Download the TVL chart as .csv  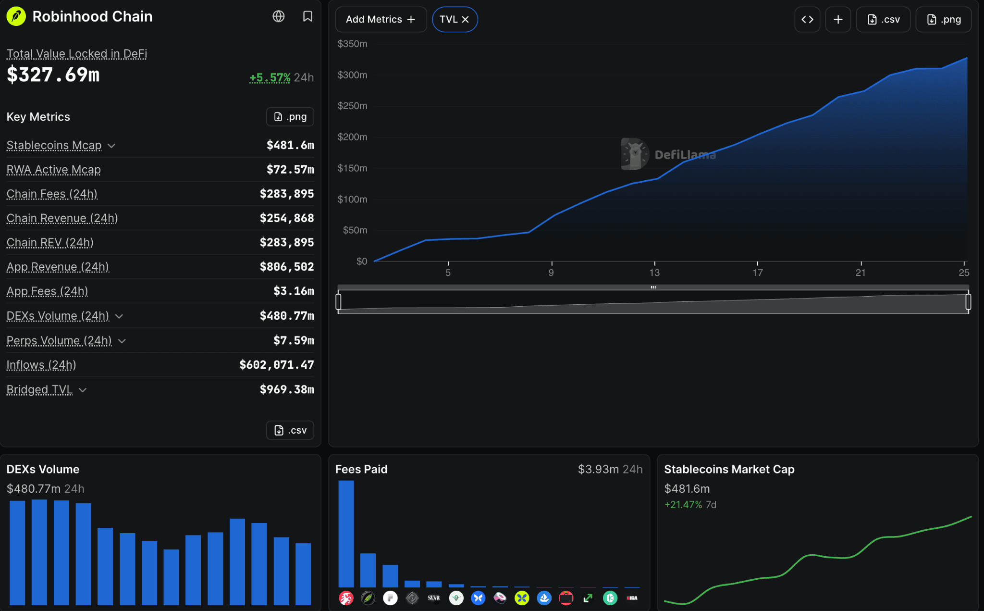pyautogui.click(x=883, y=19)
